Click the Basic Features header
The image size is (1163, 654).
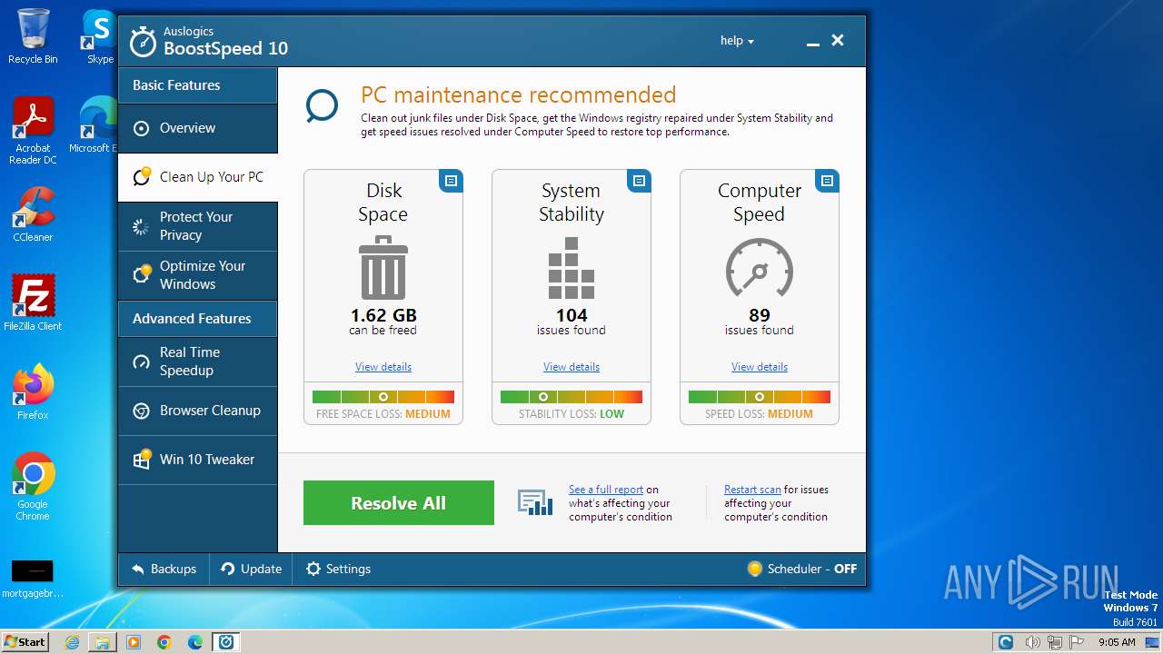pos(197,85)
